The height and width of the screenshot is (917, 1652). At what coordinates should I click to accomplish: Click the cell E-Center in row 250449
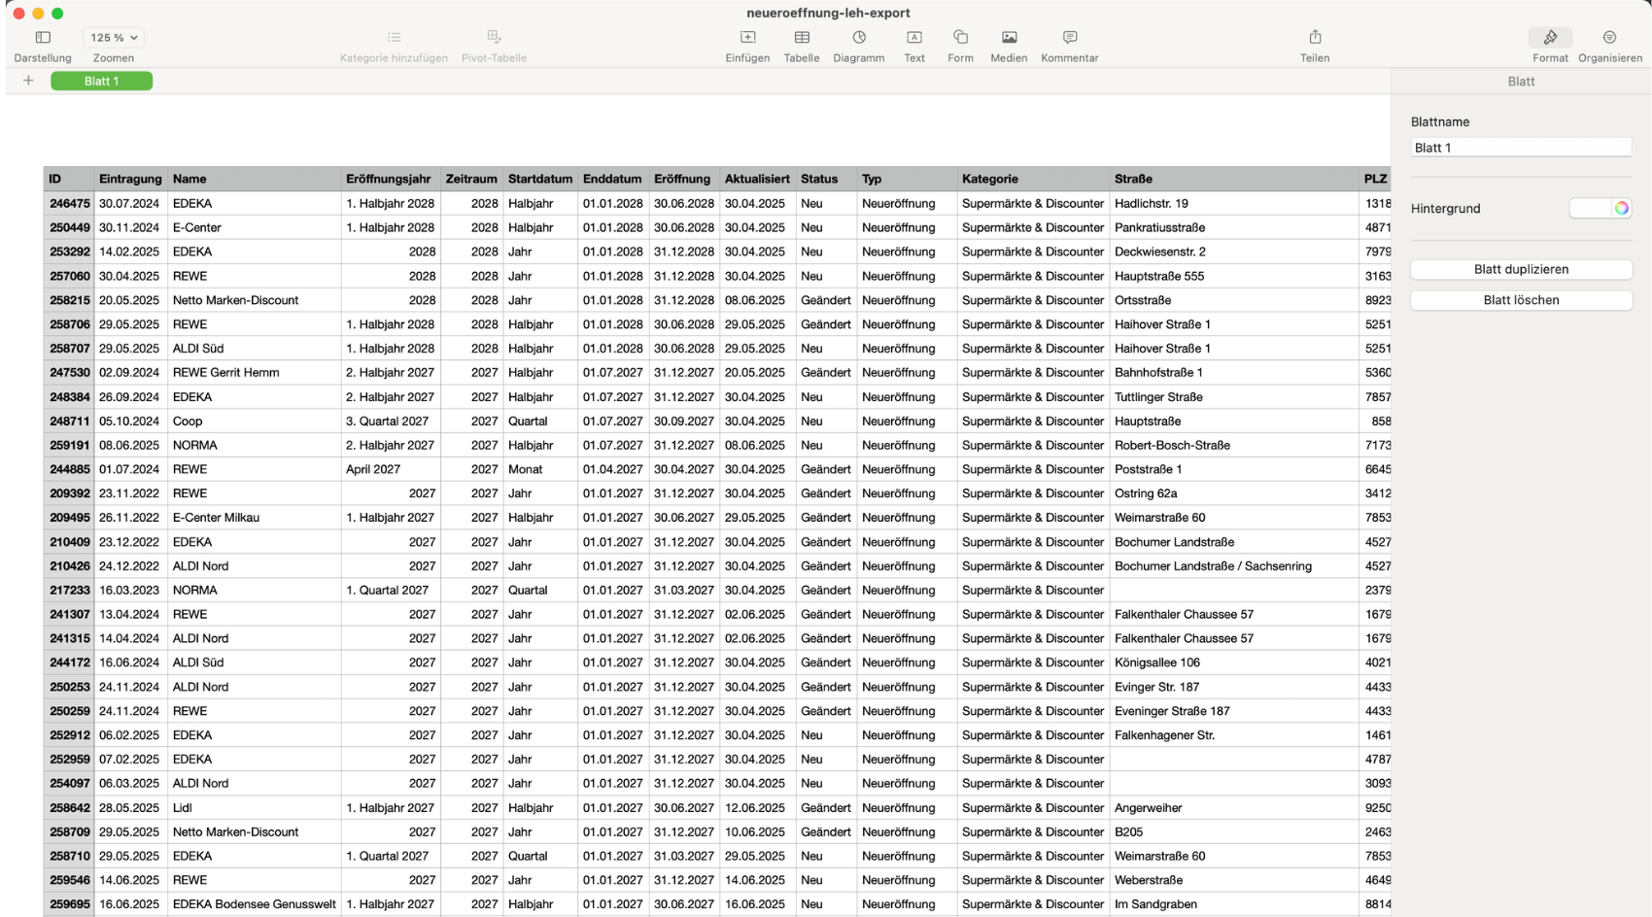point(255,227)
